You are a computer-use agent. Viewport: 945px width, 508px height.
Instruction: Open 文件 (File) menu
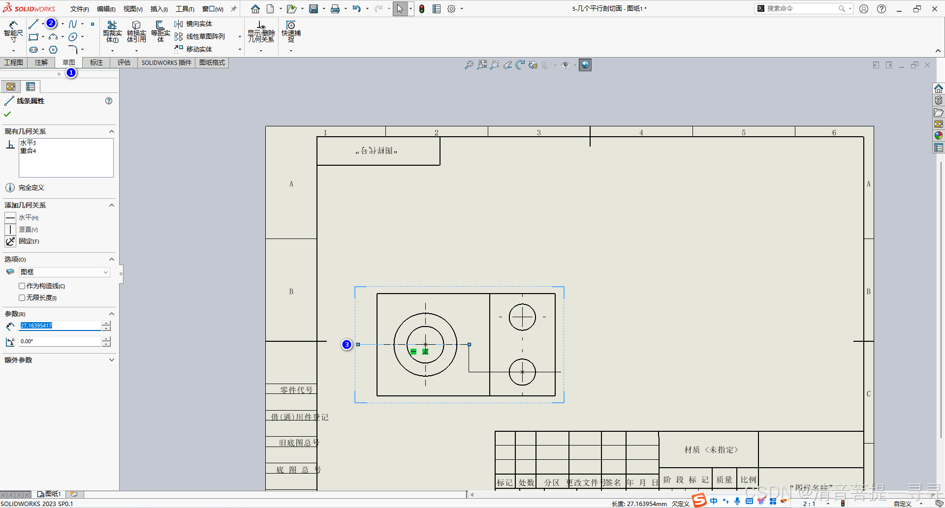pos(79,9)
